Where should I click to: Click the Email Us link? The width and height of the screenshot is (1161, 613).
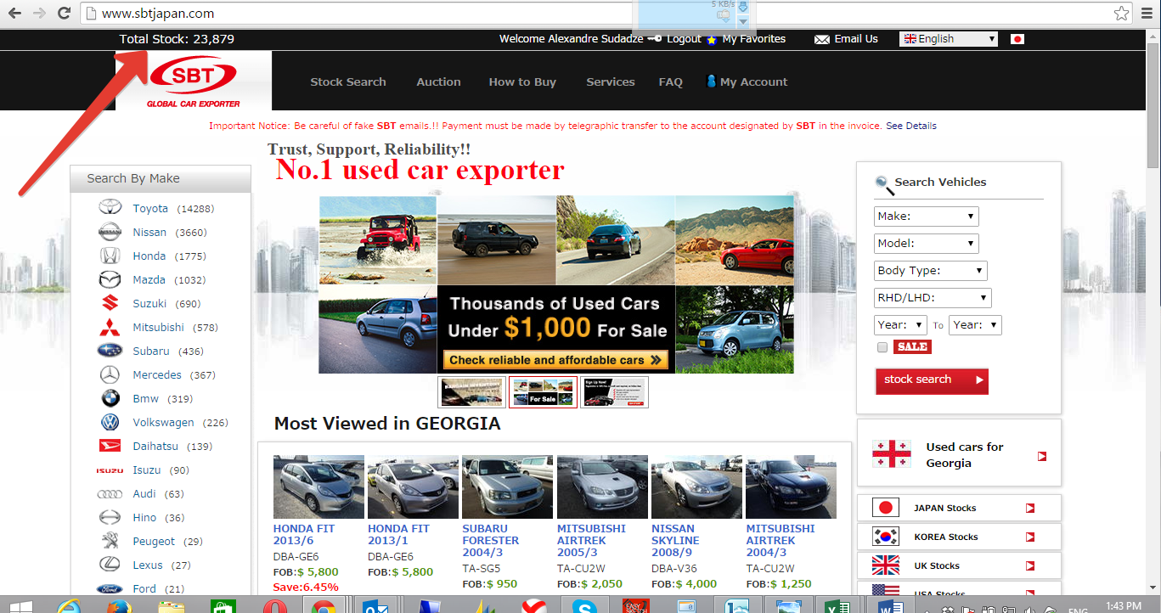click(x=856, y=39)
